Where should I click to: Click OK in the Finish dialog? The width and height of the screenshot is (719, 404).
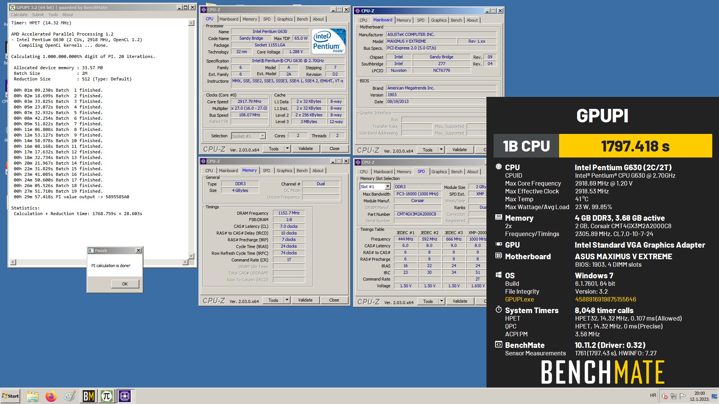(125, 284)
